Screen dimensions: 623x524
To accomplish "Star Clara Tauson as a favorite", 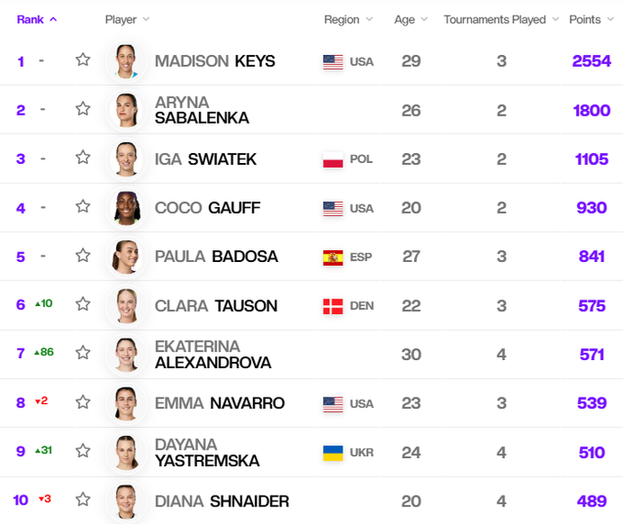I will (83, 304).
